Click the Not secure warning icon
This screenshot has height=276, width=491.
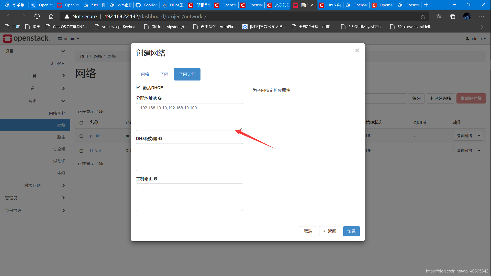[x=67, y=16]
